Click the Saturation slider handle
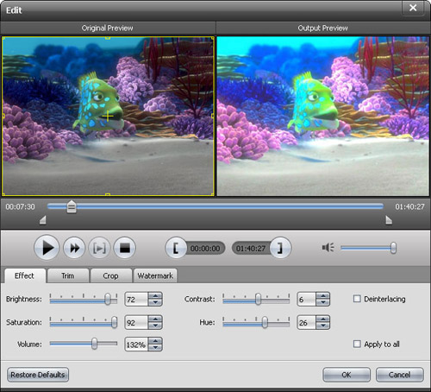431x392 pixels. point(114,322)
